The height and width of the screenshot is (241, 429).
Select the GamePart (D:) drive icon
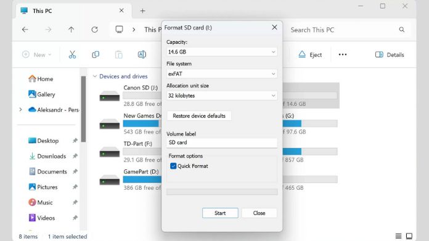click(110, 180)
